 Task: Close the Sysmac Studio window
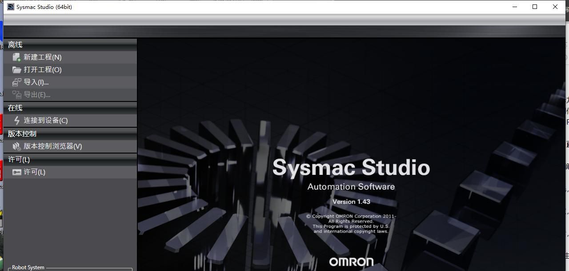point(555,7)
